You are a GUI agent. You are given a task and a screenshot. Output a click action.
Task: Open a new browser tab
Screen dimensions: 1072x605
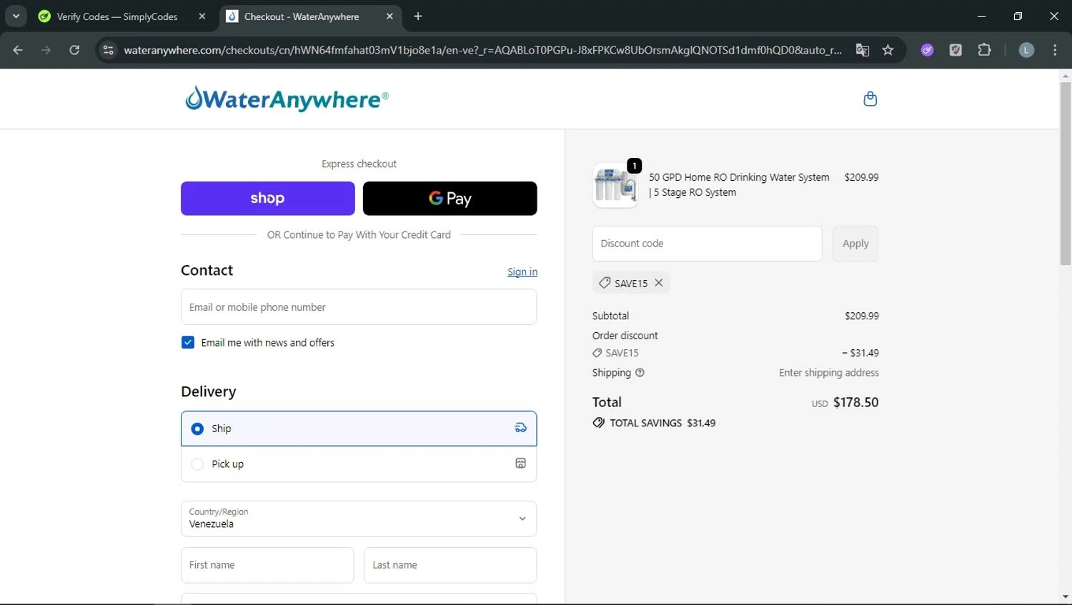pyautogui.click(x=418, y=16)
